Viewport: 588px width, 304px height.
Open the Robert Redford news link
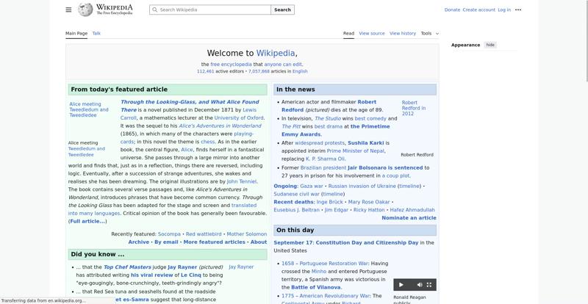tap(367, 102)
